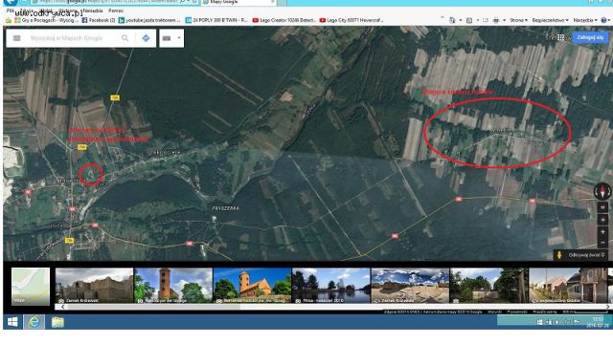The image size is (613, 344).
Task: Click the Zaloguj się button
Action: pos(590,37)
